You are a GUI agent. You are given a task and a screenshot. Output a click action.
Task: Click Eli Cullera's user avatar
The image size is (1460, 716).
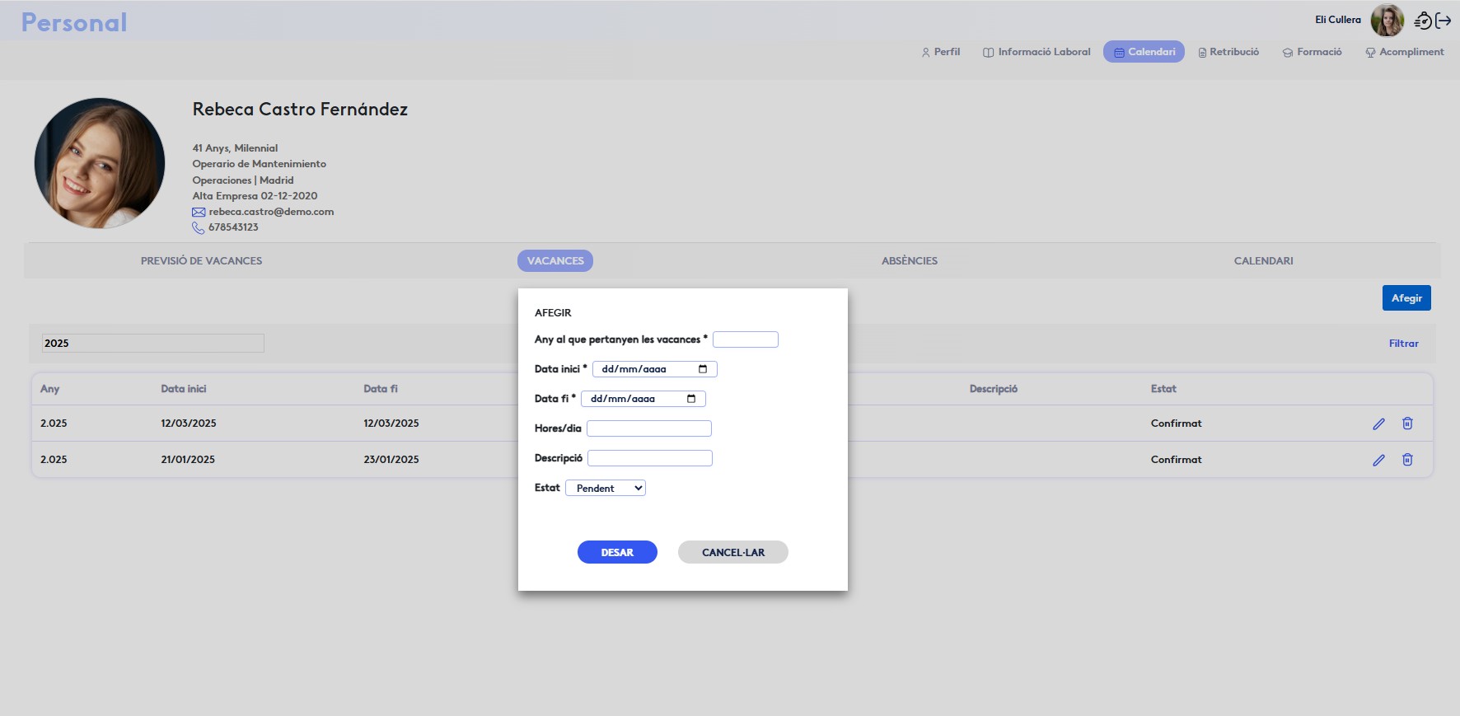pos(1387,21)
